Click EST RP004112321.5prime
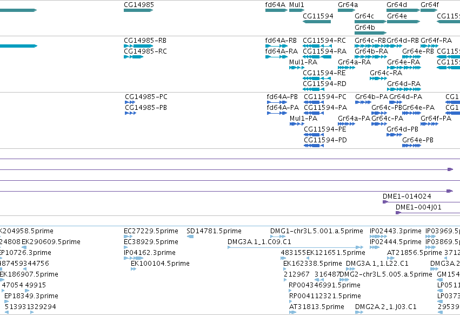Viewport: 460px width, 315px height. [x=290, y=302]
